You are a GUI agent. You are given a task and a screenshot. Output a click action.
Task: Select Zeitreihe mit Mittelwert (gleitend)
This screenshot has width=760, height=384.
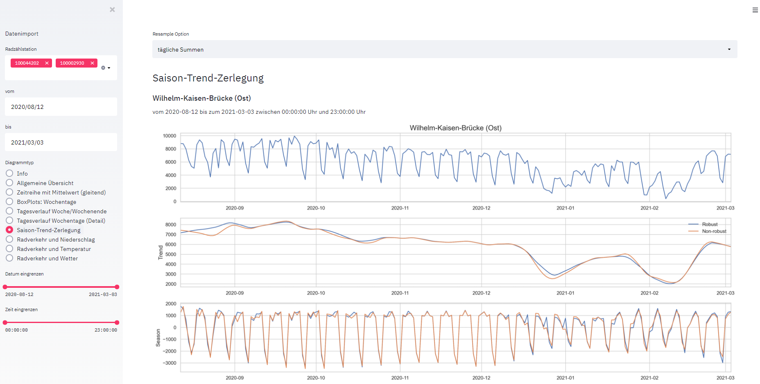9,192
